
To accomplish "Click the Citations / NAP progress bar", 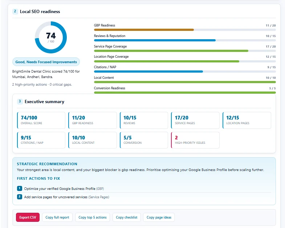I will pos(185,72).
